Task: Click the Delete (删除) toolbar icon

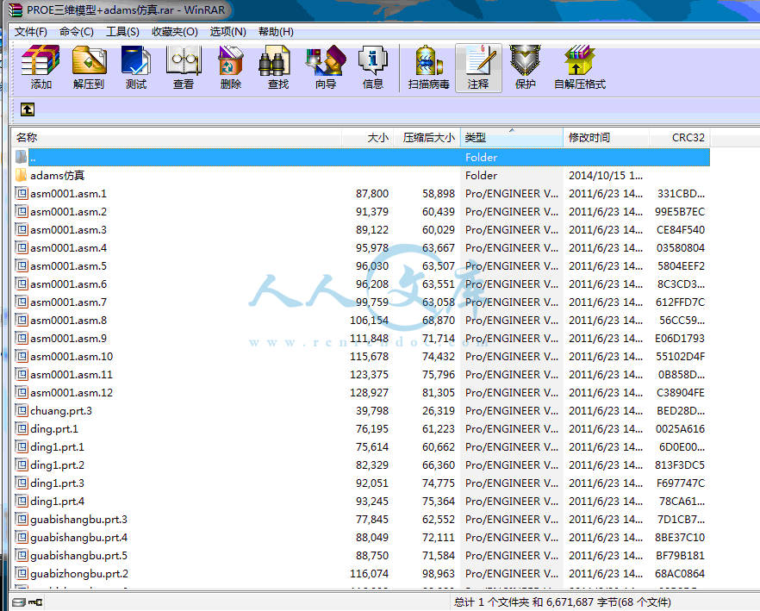Action: (x=231, y=67)
